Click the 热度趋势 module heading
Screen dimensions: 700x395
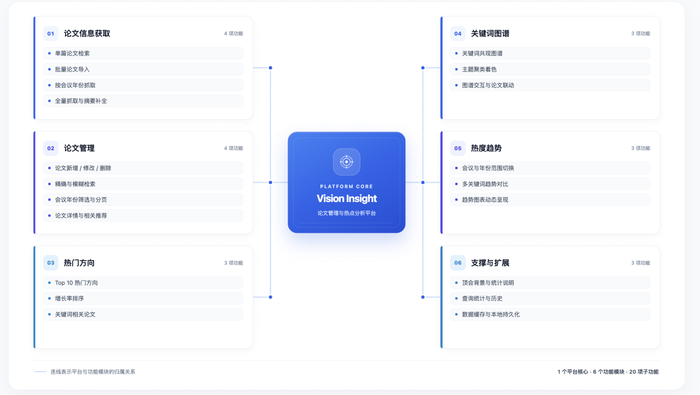click(486, 148)
